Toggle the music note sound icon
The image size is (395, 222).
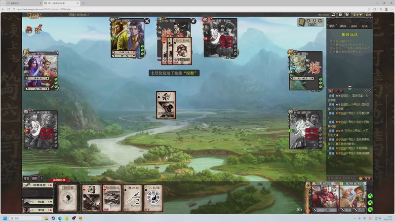point(333,15)
